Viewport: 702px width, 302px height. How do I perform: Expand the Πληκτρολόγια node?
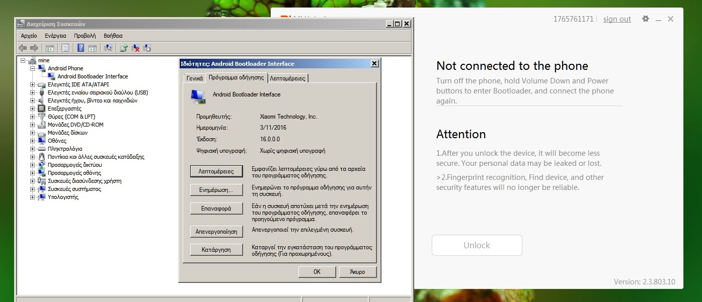click(33, 149)
